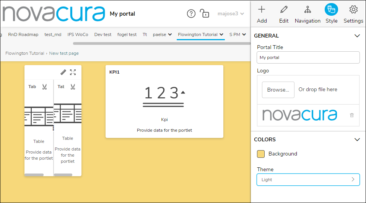Screen dimensions: 366x203
Task: Click the Portal Title input field
Action: [308, 57]
